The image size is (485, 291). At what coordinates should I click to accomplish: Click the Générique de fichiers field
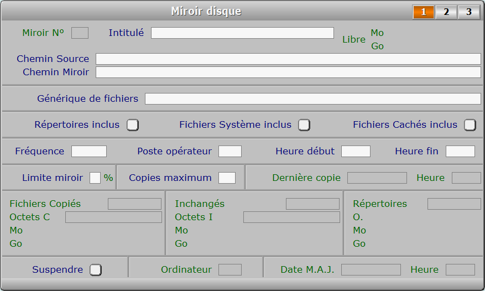pyautogui.click(x=312, y=99)
